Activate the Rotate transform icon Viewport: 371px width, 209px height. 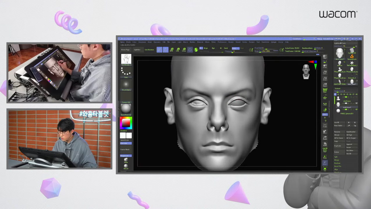[184, 50]
